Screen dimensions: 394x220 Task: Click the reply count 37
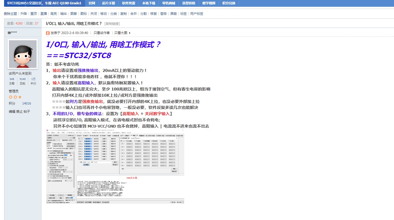point(36,24)
